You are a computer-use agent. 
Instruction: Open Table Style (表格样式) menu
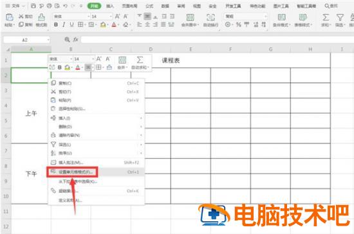tap(303, 20)
